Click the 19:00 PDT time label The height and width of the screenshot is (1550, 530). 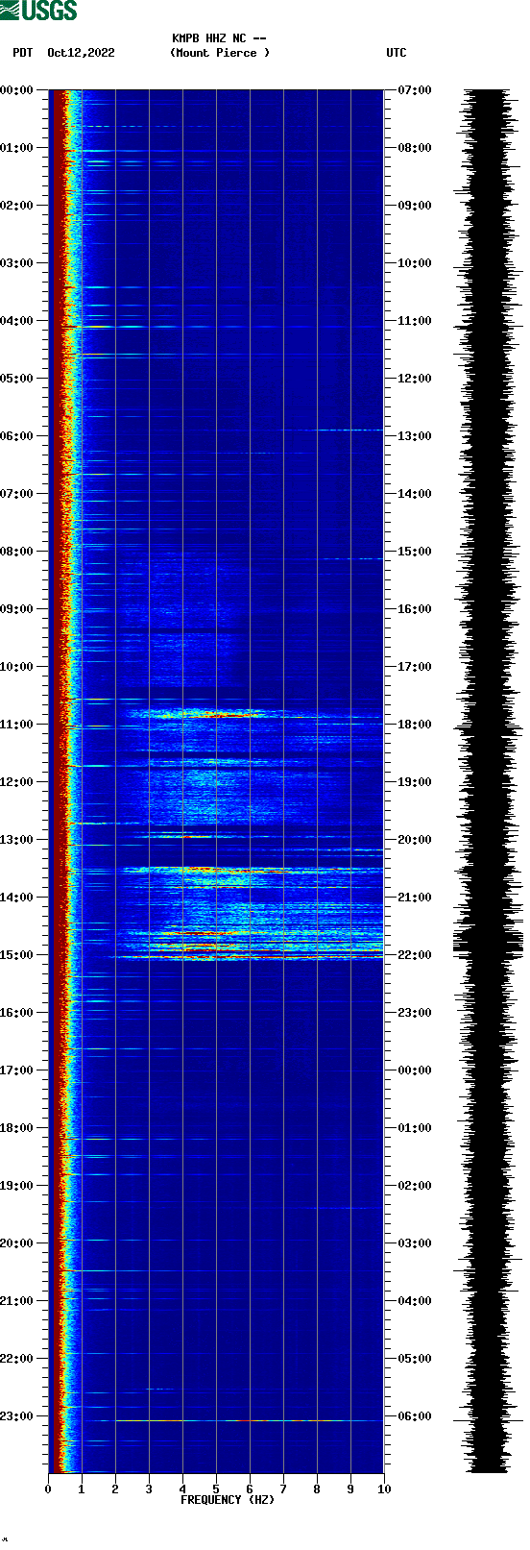pyautogui.click(x=16, y=1186)
